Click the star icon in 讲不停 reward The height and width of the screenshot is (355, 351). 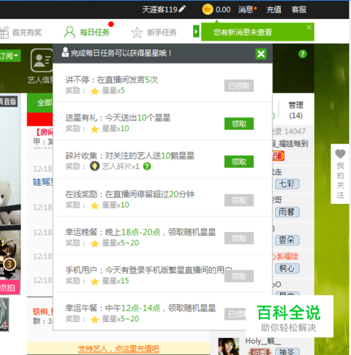coord(95,91)
